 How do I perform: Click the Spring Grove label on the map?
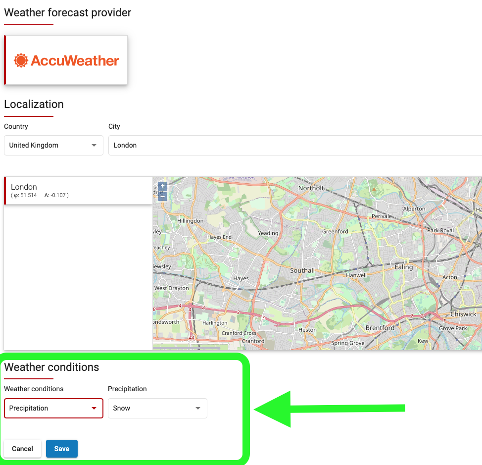point(348,343)
